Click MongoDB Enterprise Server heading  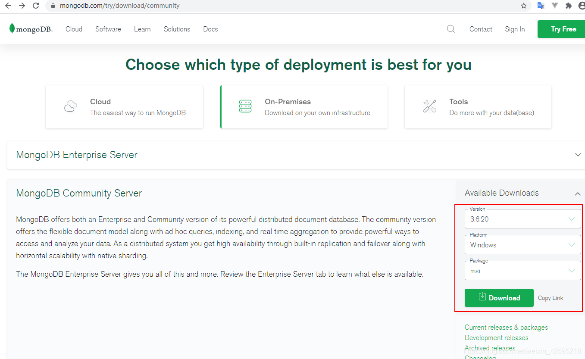point(77,155)
